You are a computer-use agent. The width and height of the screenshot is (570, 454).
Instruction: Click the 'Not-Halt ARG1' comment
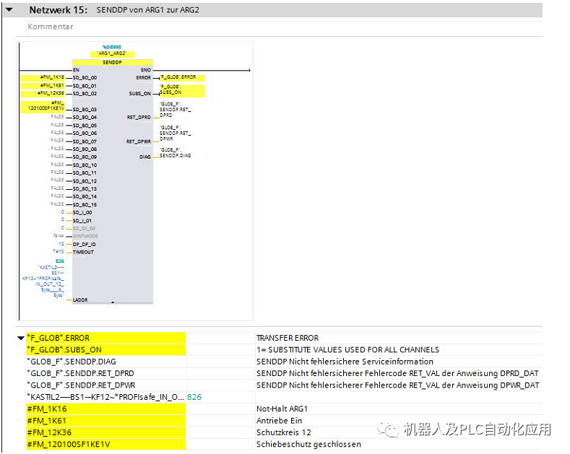[x=282, y=409]
